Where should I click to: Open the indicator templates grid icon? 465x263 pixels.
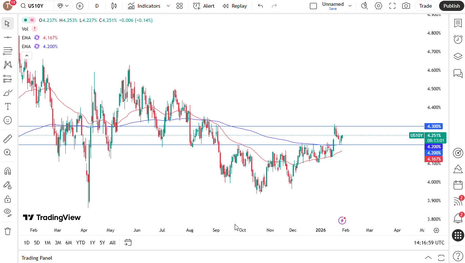tap(179, 6)
